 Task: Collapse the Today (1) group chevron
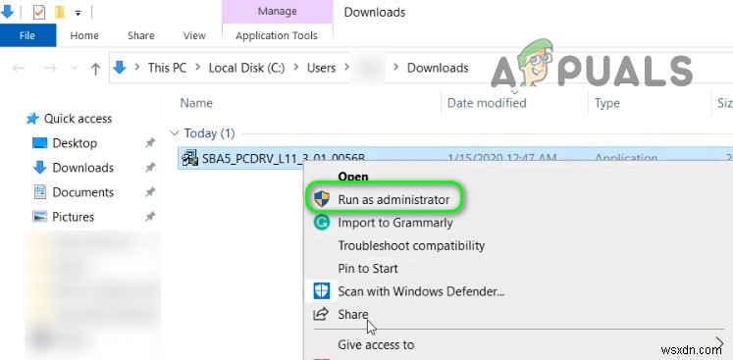[x=175, y=133]
